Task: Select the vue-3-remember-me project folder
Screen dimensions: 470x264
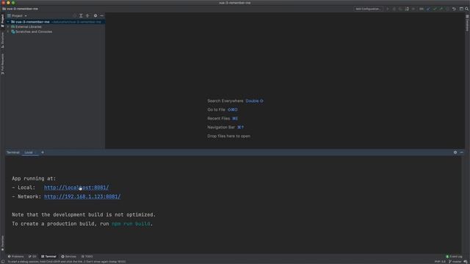Action: point(32,22)
